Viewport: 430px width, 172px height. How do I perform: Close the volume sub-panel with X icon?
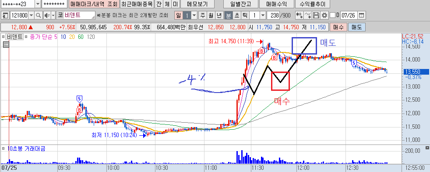tap(427, 148)
